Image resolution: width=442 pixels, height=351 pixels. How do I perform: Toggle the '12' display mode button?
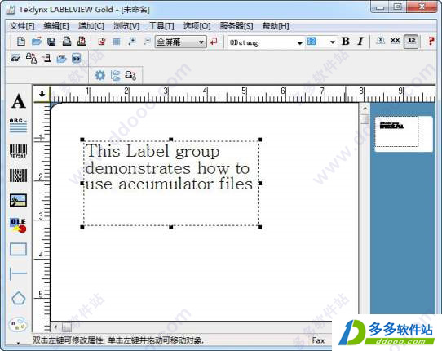(411, 42)
